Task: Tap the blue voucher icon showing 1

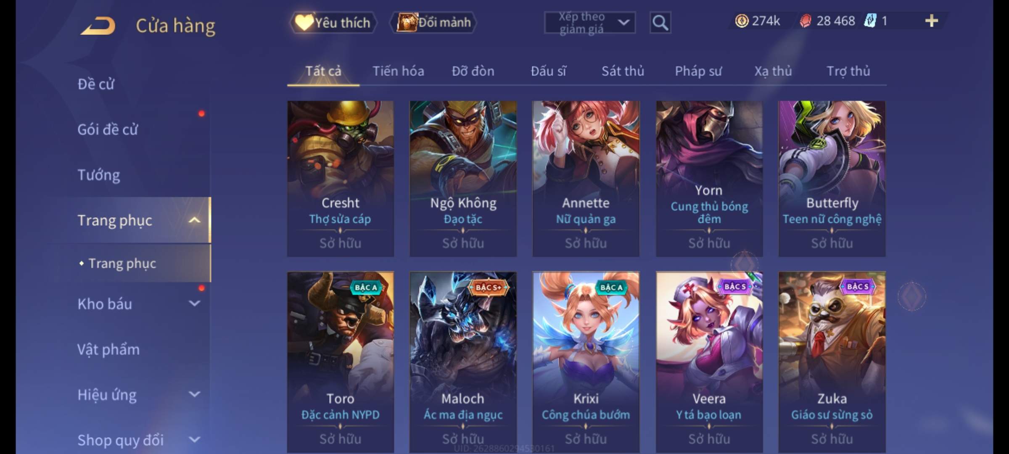Action: pos(870,21)
